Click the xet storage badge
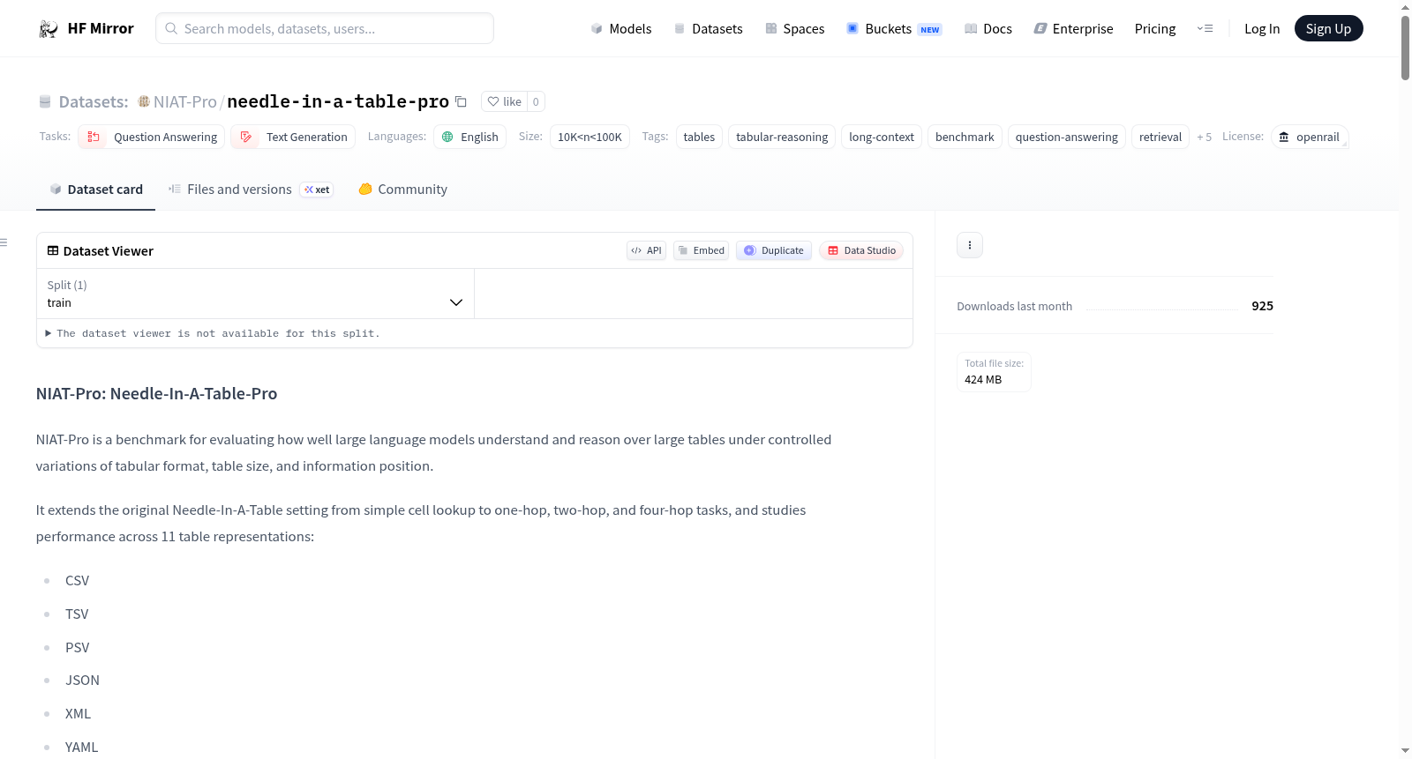This screenshot has height=759, width=1412. [x=317, y=190]
